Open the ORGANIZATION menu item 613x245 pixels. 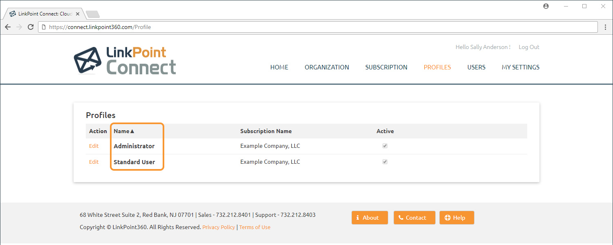coord(327,67)
